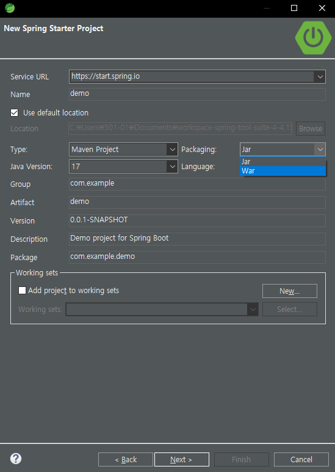Close the New Spring Starter Project dialog
335x472 pixels.
point(322,8)
